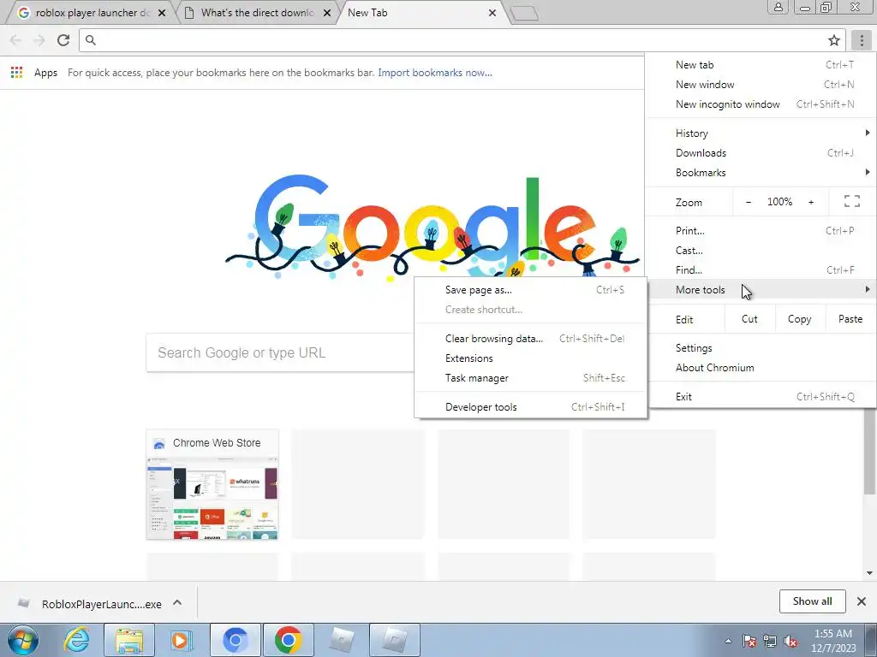Open New incognito window
The height and width of the screenshot is (657, 877).
(761, 104)
